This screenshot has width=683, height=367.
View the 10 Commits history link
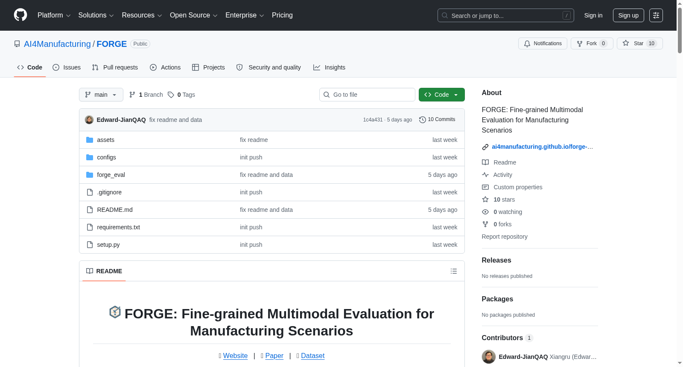point(437,120)
